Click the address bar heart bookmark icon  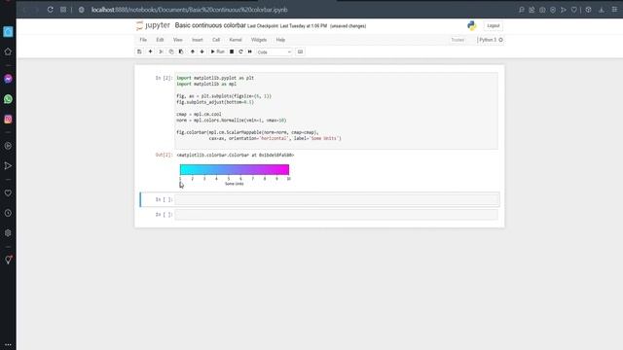574,10
